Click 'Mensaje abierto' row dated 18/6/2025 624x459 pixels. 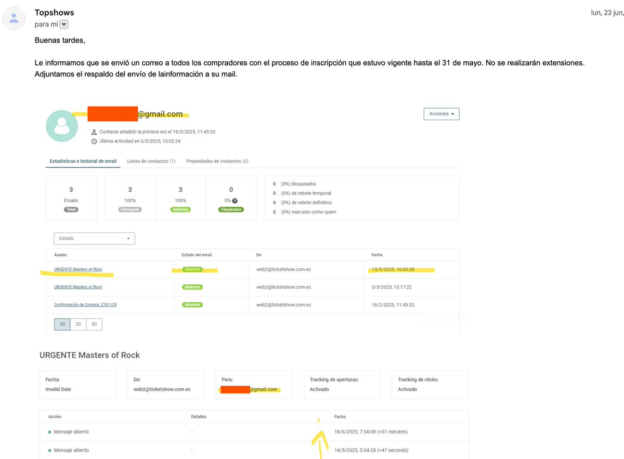[254, 432]
